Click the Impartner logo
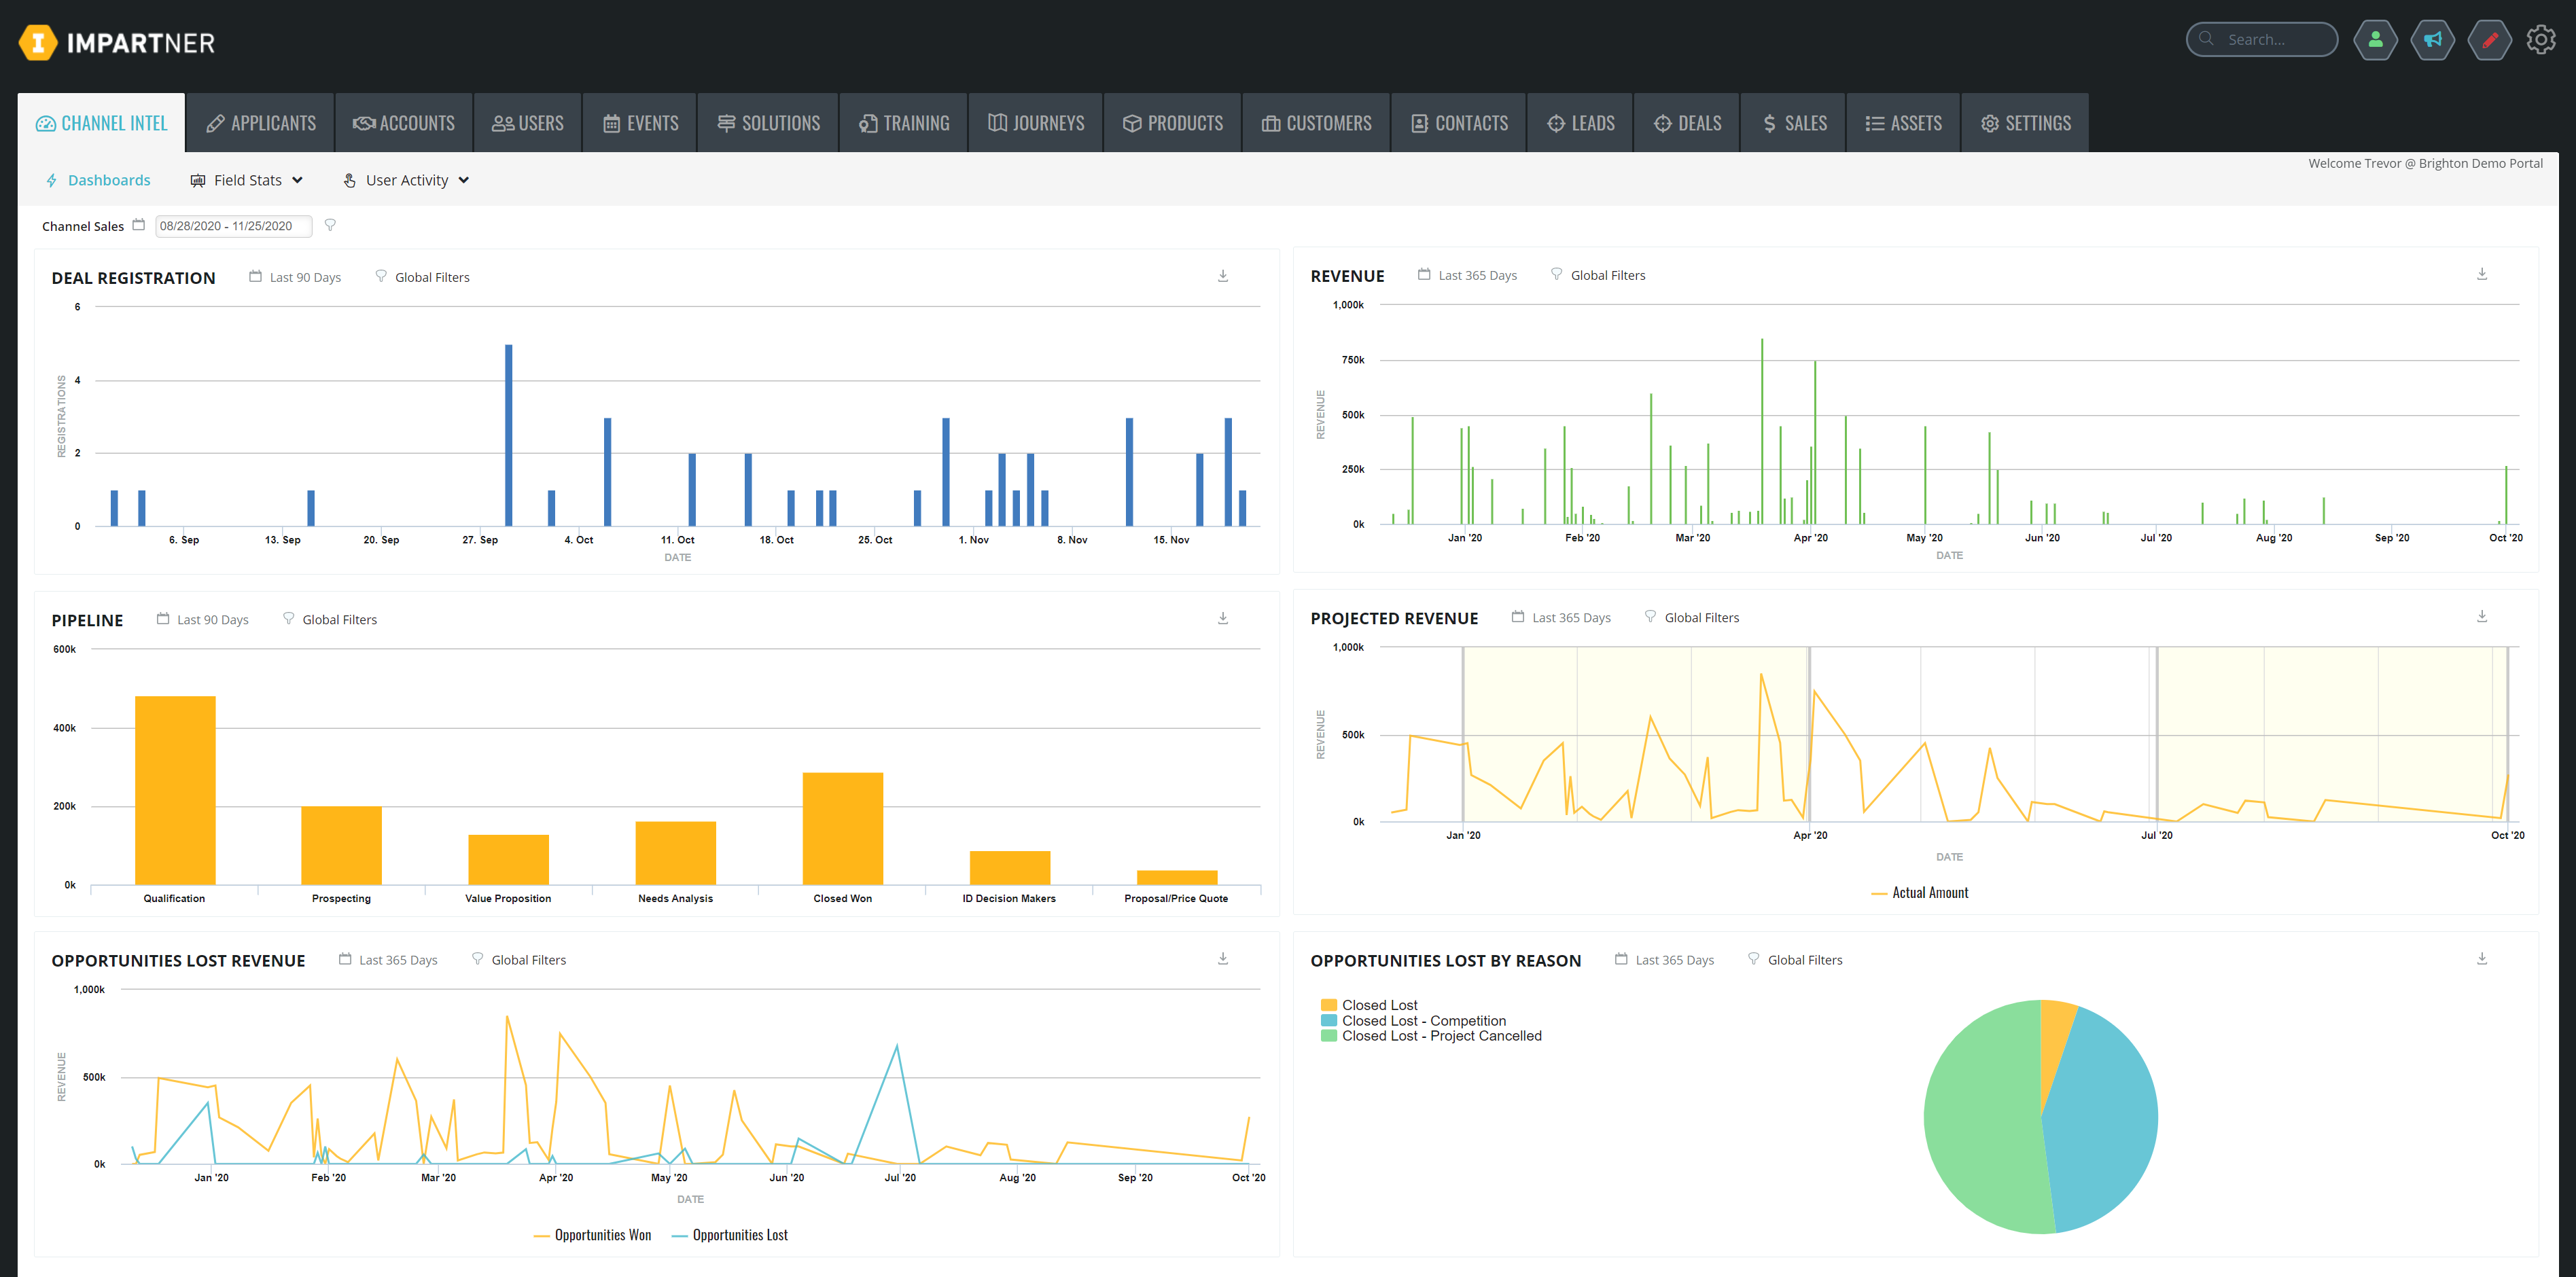 [117, 43]
